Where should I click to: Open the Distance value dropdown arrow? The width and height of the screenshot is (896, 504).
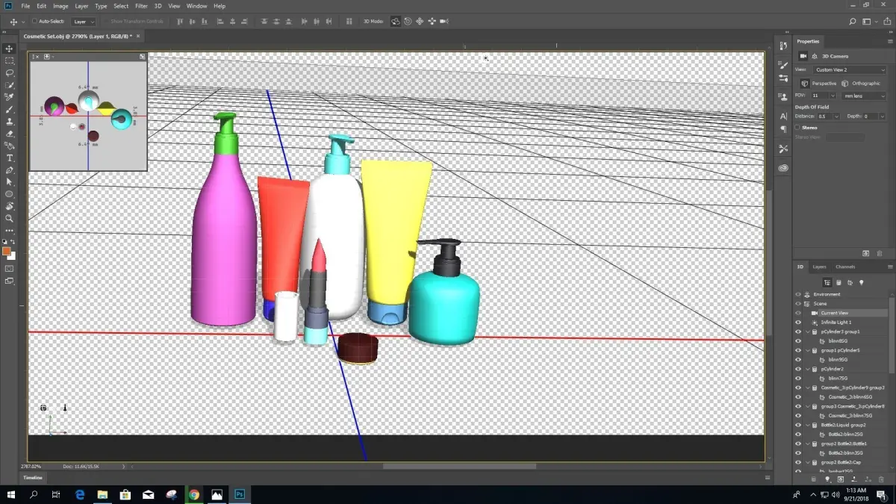click(x=837, y=116)
